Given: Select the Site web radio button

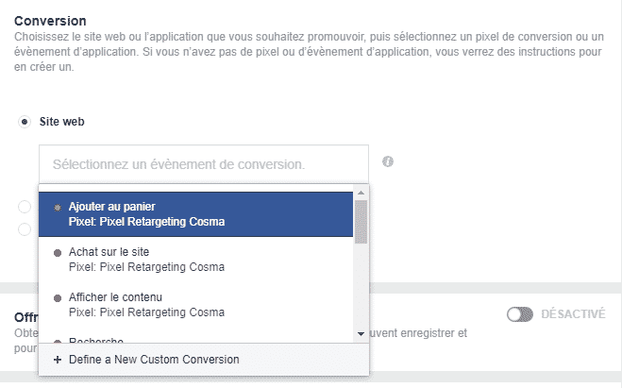Looking at the screenshot, I should pyautogui.click(x=25, y=122).
